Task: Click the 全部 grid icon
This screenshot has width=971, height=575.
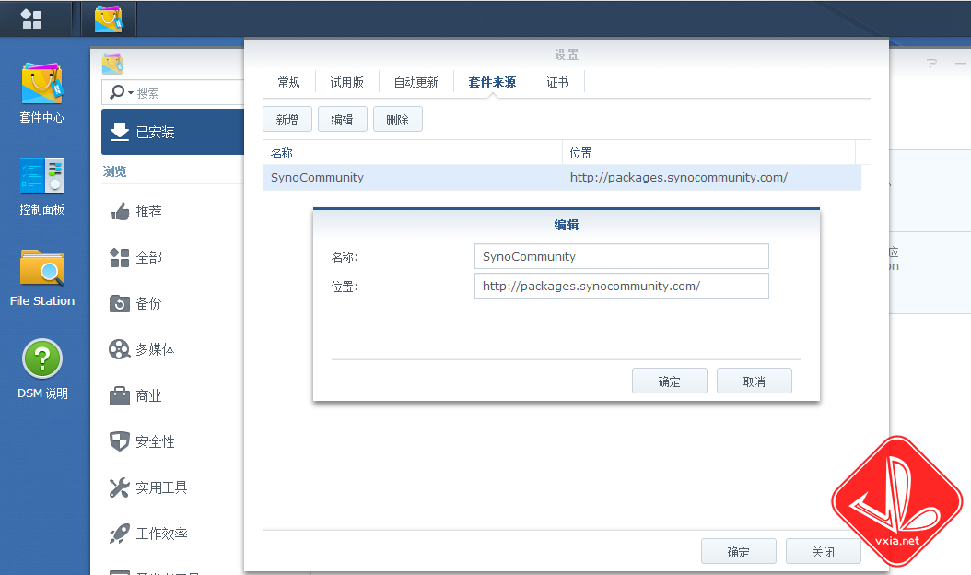Action: (x=120, y=257)
